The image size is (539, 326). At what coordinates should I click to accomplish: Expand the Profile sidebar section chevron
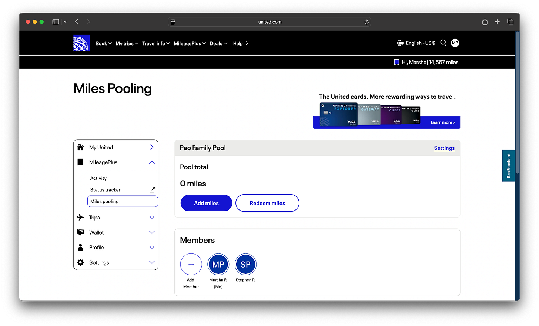pyautogui.click(x=152, y=247)
